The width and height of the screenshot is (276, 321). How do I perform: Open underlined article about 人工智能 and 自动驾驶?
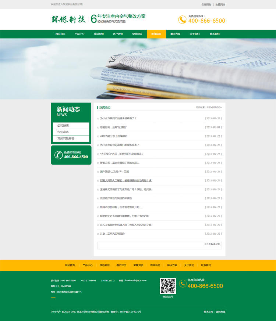point(126,181)
